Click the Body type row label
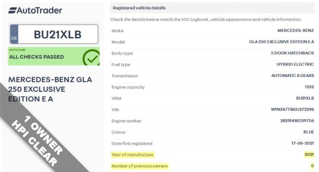 pyautogui.click(x=122, y=54)
